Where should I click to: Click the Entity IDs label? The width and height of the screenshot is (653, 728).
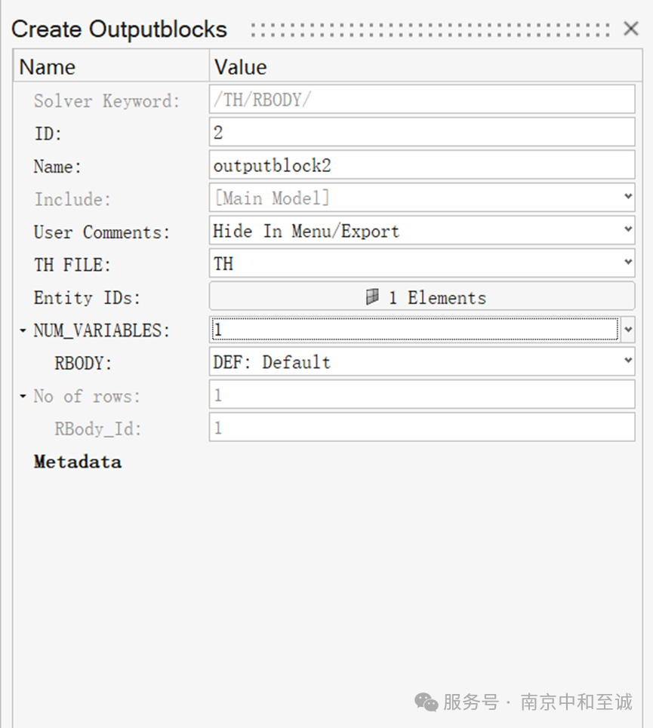tap(87, 297)
